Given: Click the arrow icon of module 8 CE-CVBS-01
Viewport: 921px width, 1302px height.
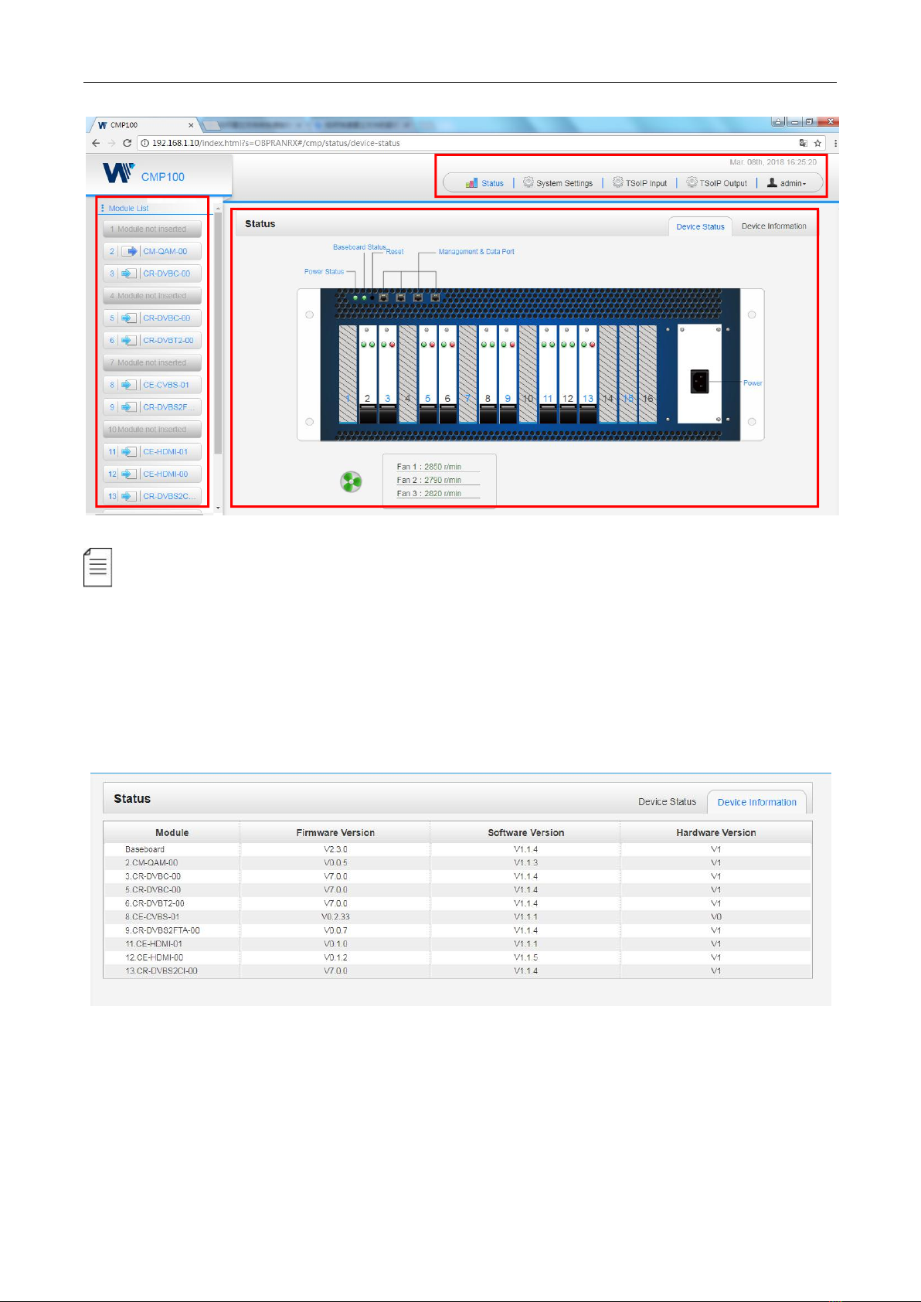Looking at the screenshot, I should [129, 385].
